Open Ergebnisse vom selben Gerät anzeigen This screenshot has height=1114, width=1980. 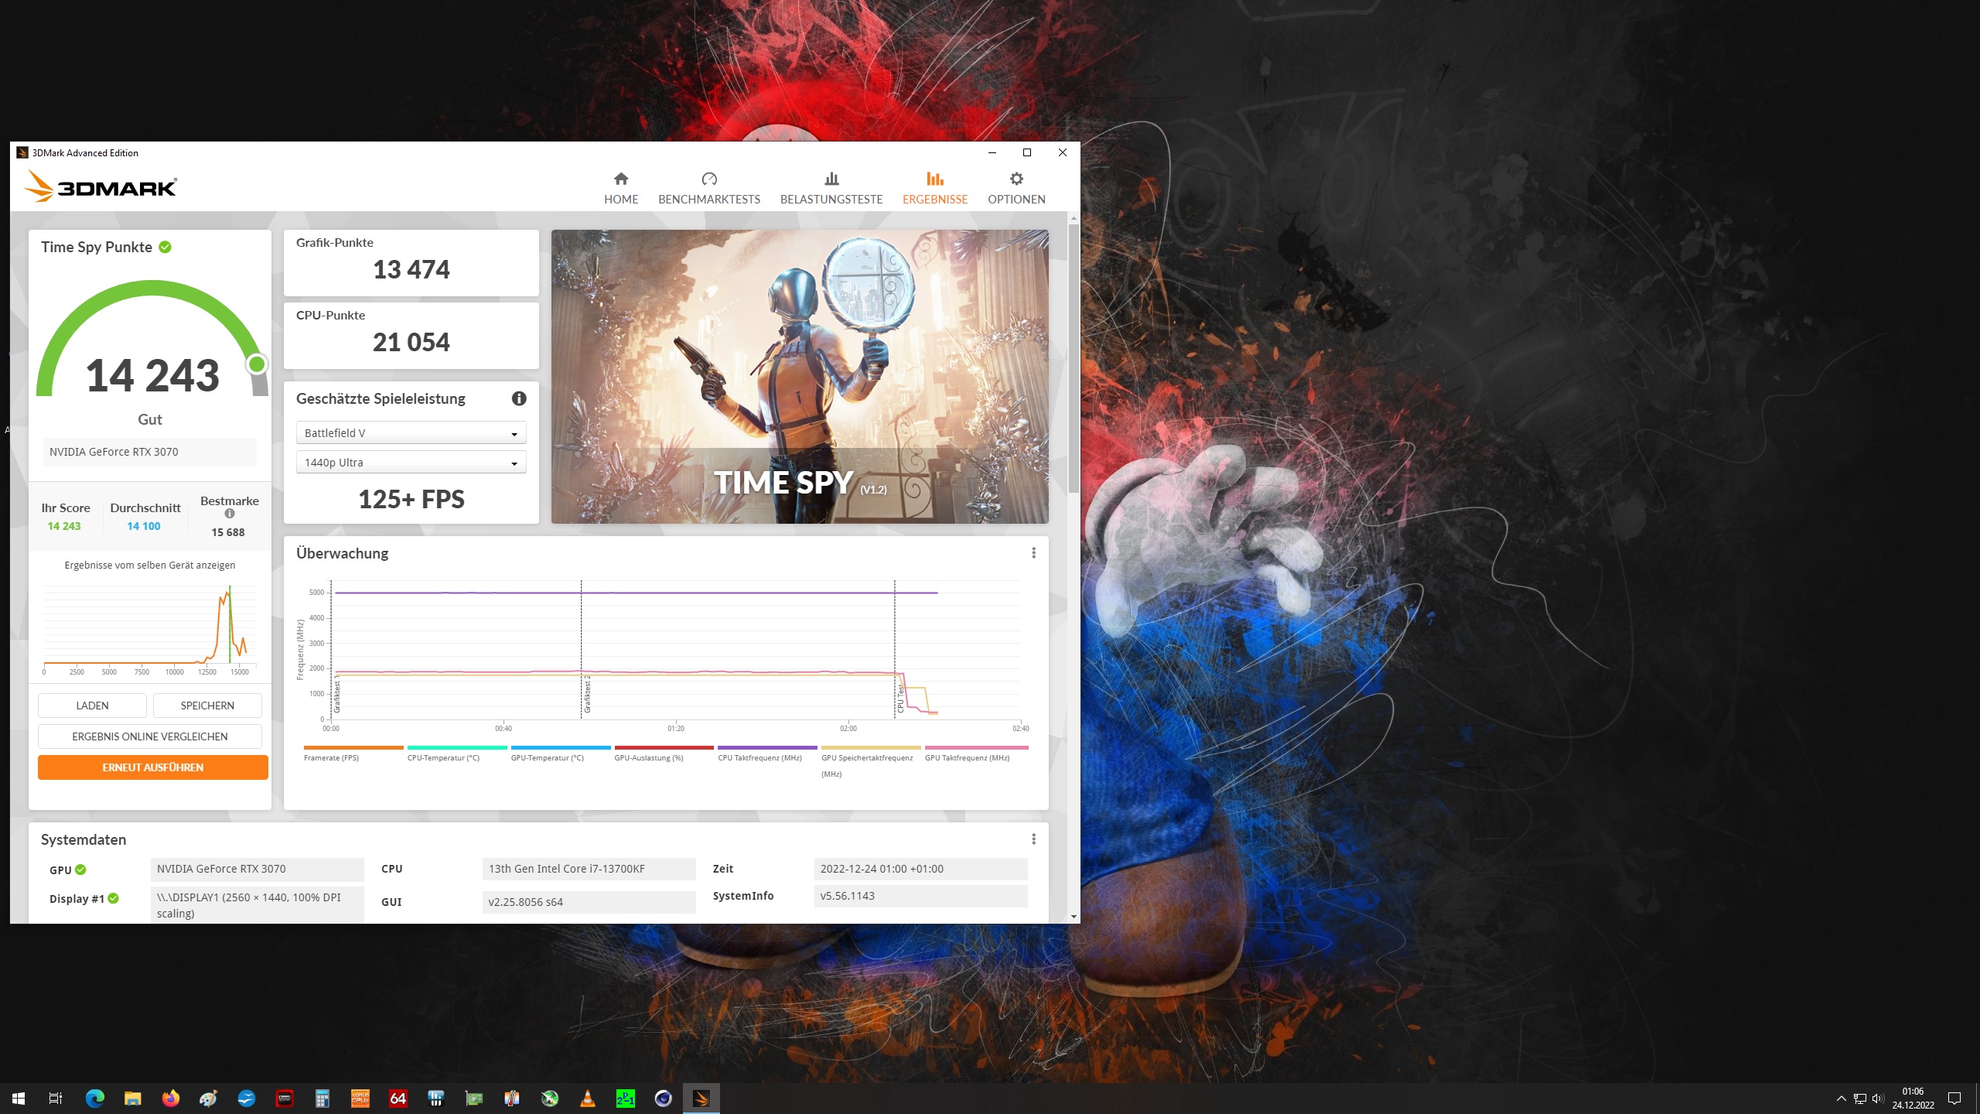(x=149, y=565)
